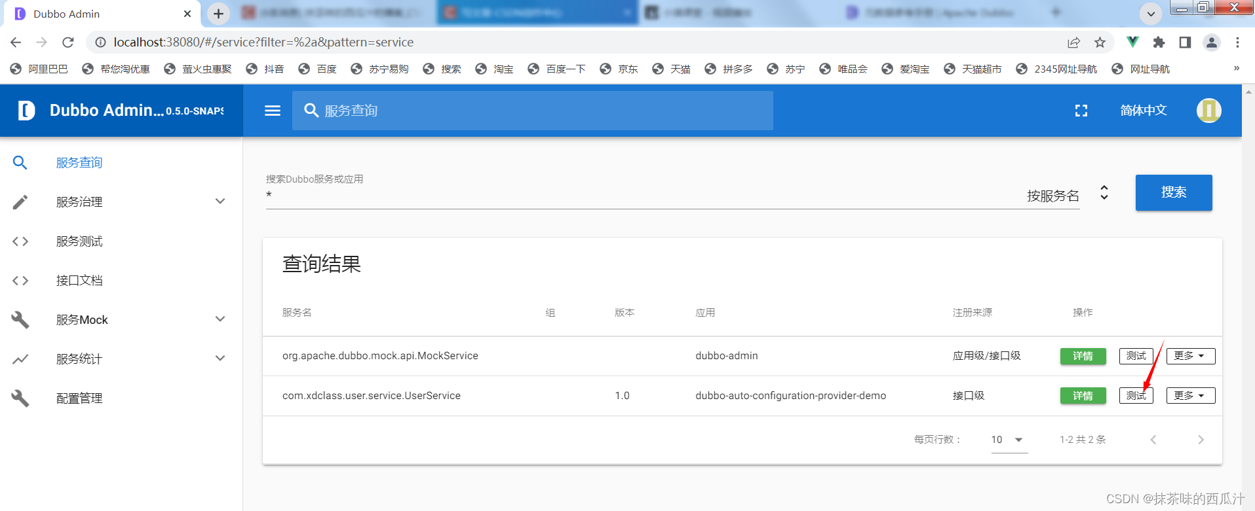This screenshot has width=1255, height=511.
Task: Select org.apache.dubbo.mock.api.MockService service name
Action: (x=380, y=356)
